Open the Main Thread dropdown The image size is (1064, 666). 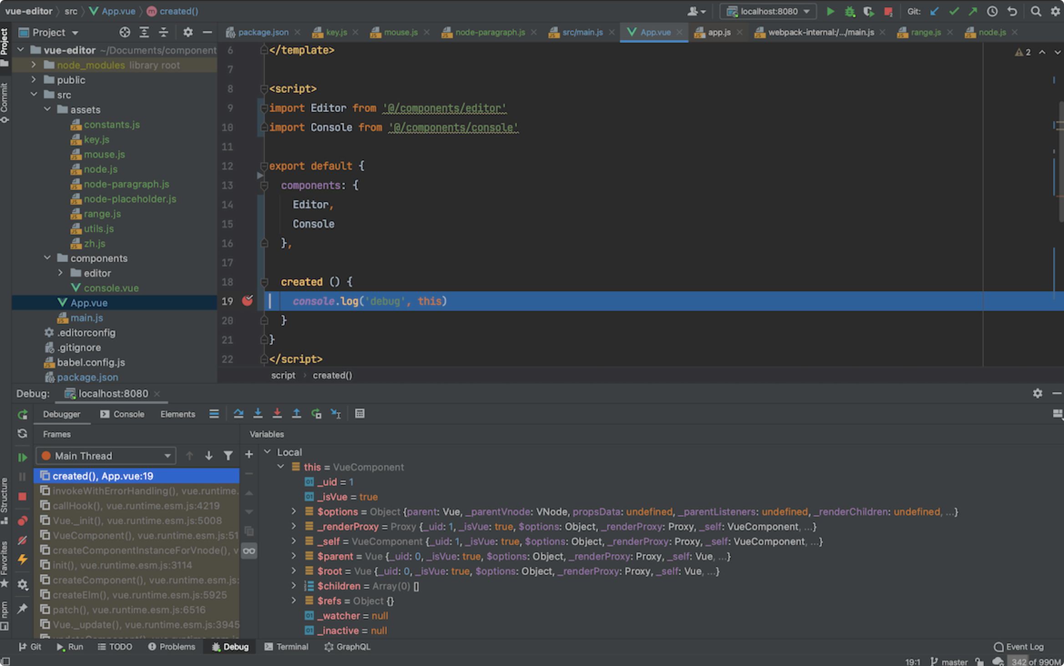[106, 456]
